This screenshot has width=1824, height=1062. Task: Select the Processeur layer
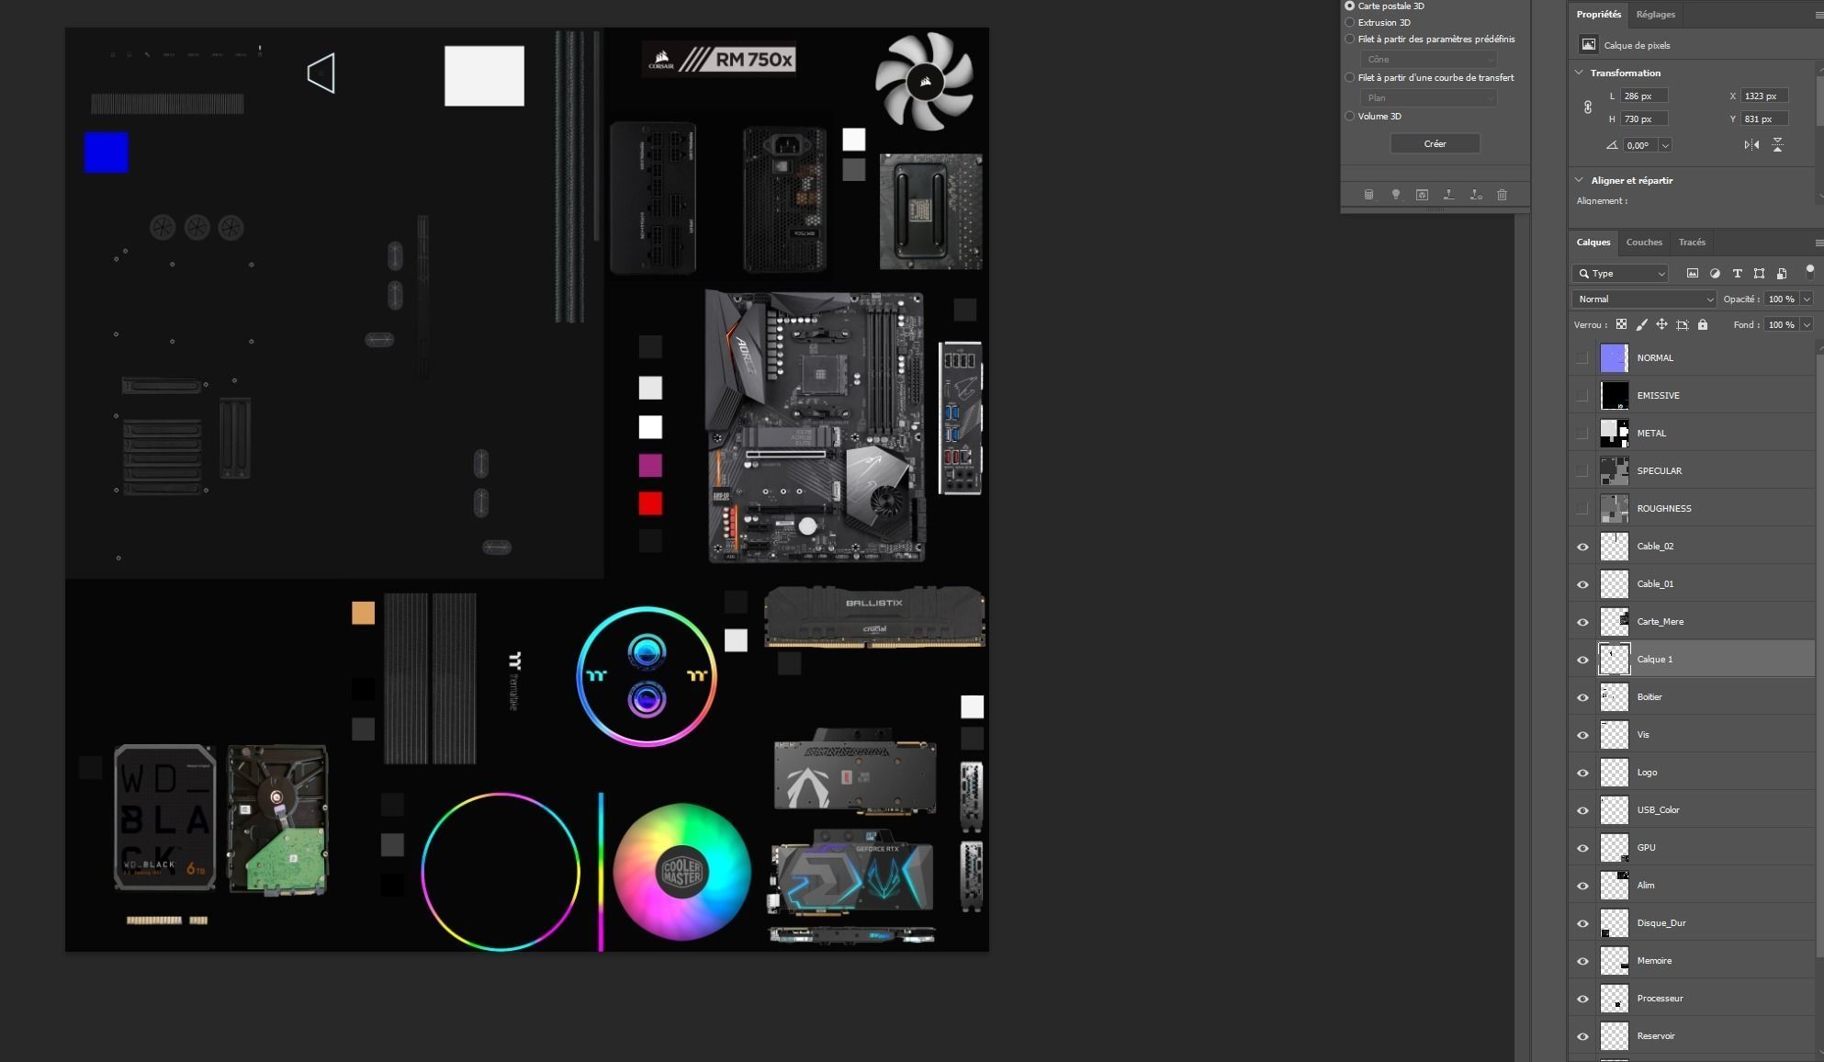click(1693, 999)
